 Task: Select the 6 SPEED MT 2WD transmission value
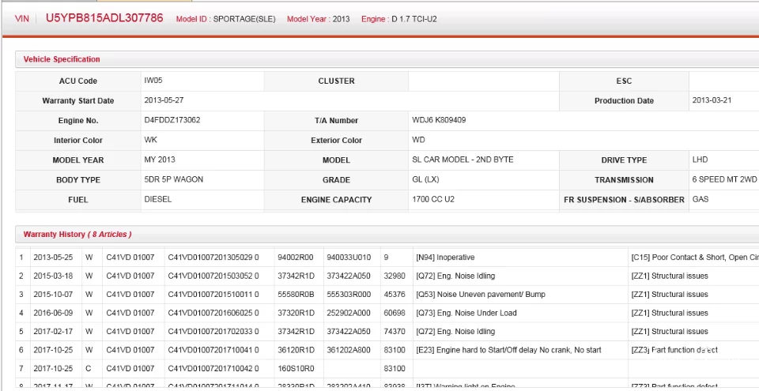coord(723,179)
